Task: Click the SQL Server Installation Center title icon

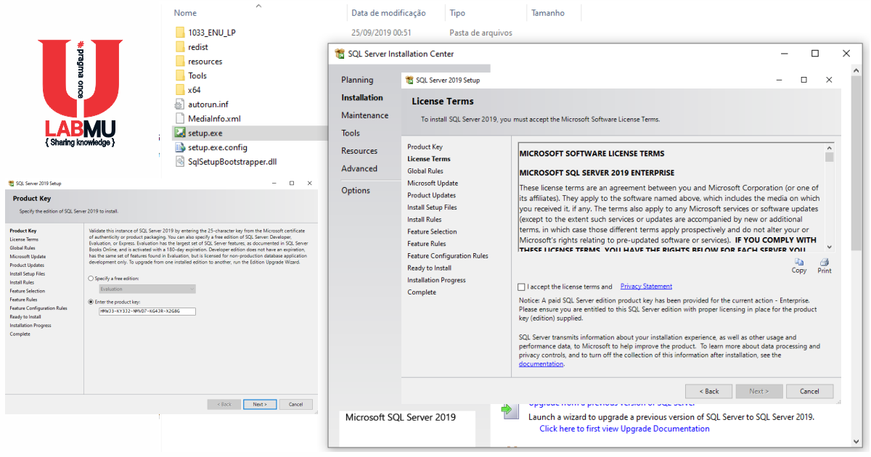Action: pyautogui.click(x=340, y=54)
